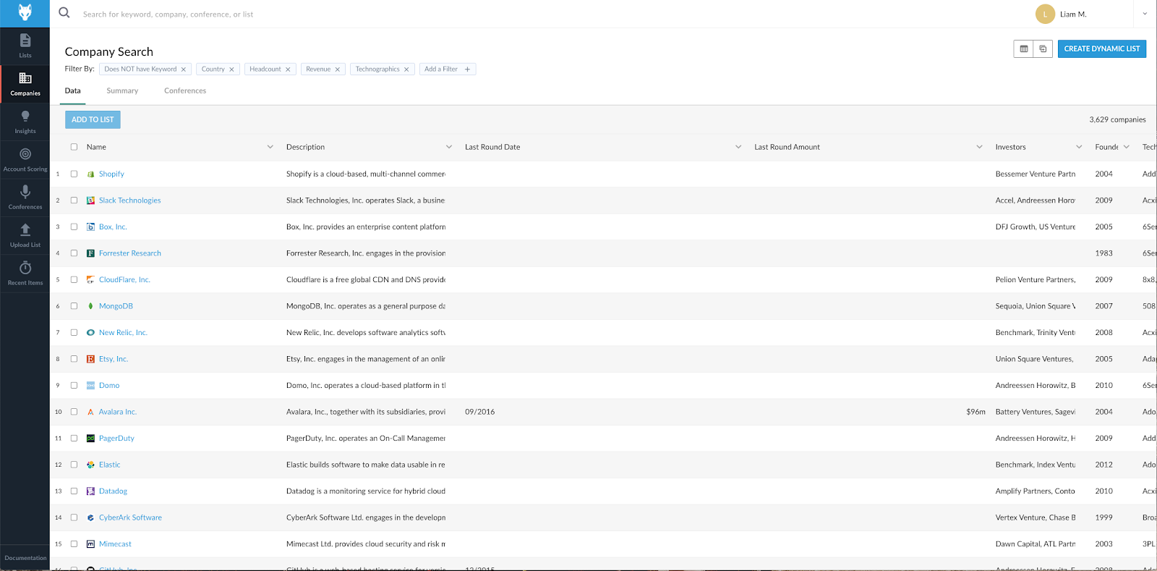The width and height of the screenshot is (1157, 571).
Task: Go to Insights in the sidebar
Action: [25, 122]
